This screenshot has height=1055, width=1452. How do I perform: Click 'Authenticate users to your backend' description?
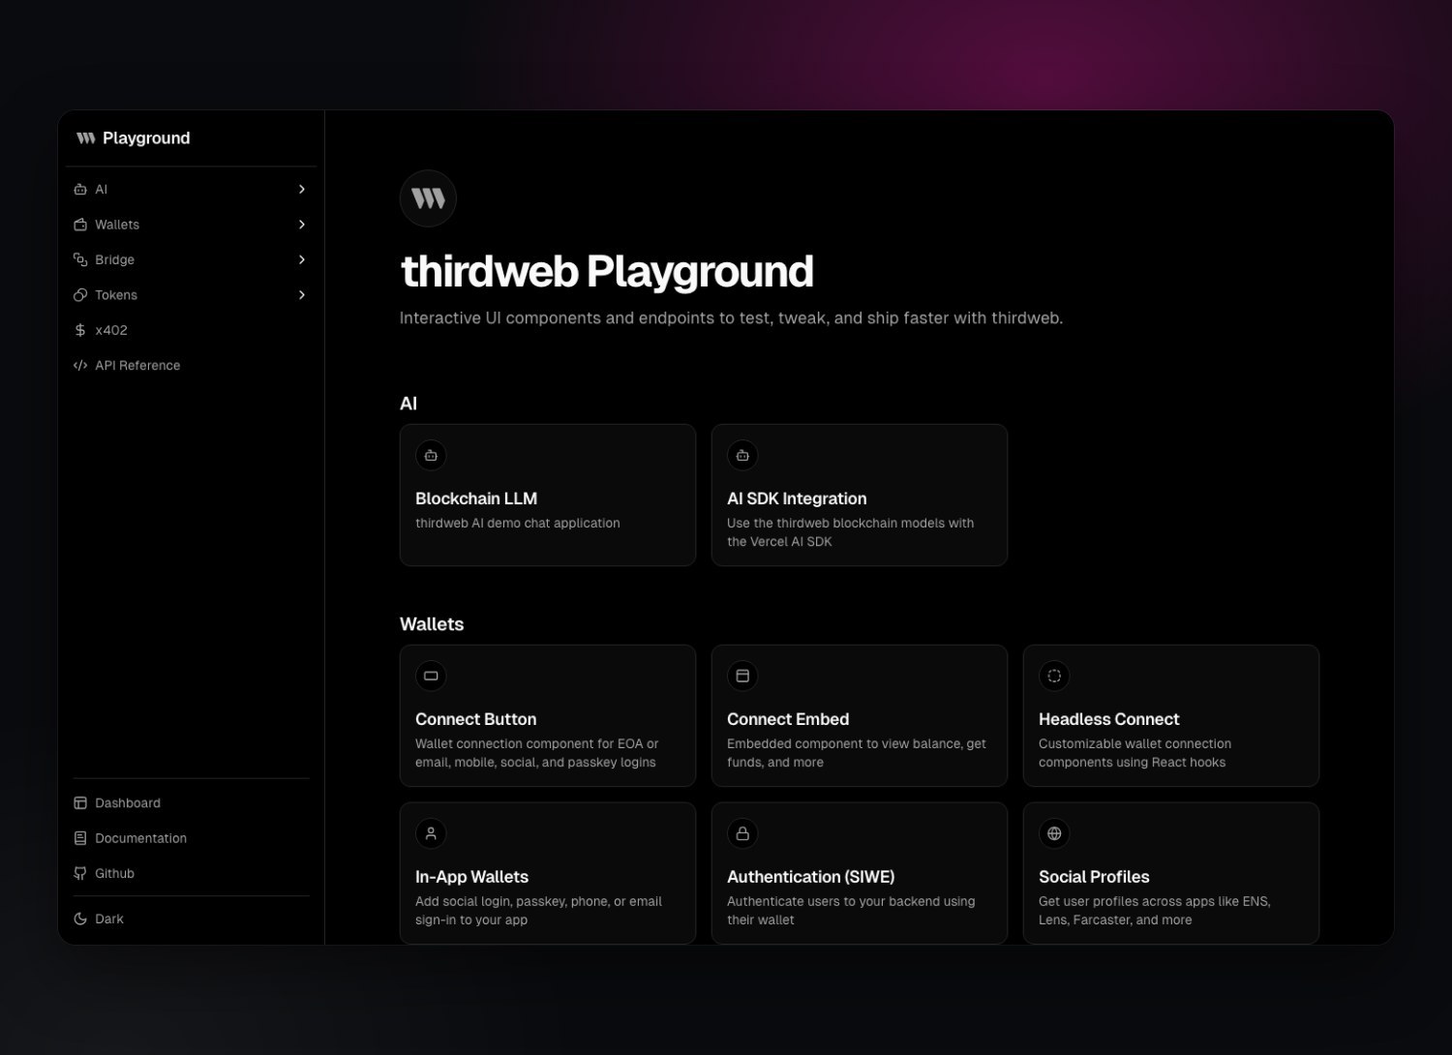coord(851,911)
